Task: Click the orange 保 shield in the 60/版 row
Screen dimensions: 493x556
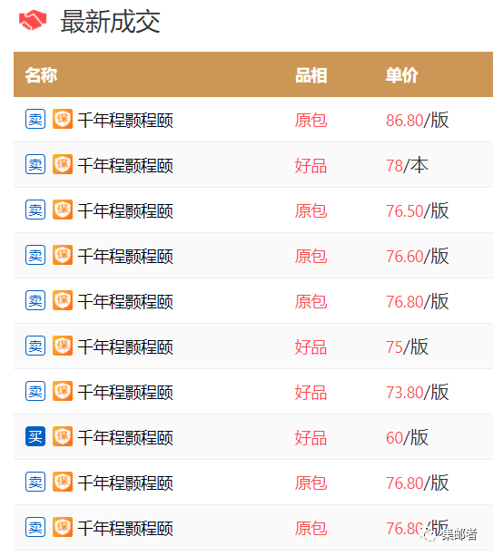Action: point(63,436)
